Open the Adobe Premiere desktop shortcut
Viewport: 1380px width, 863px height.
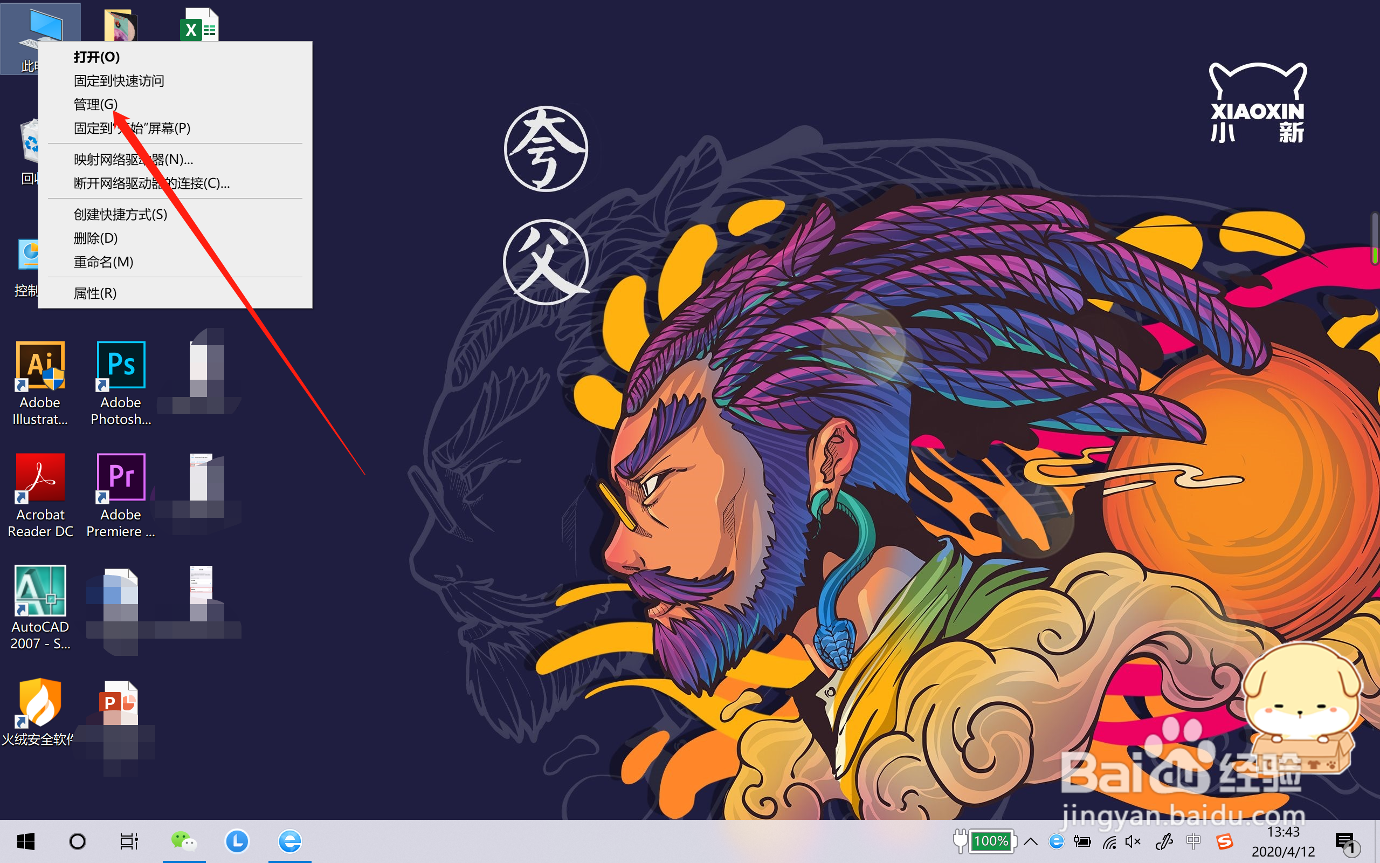click(121, 478)
